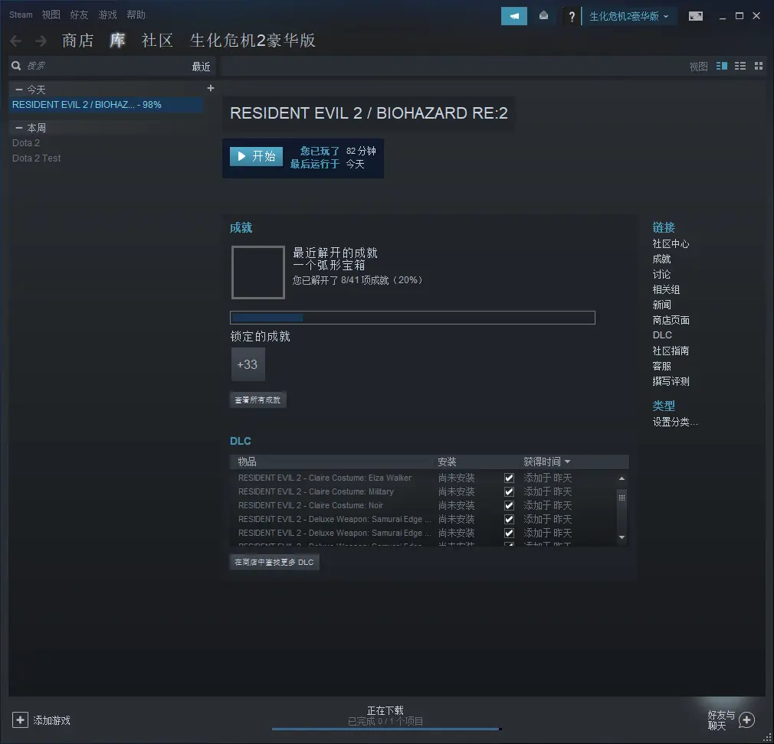Screen dimensions: 774x744
Task: Click the 设置分类... link
Action: [675, 422]
